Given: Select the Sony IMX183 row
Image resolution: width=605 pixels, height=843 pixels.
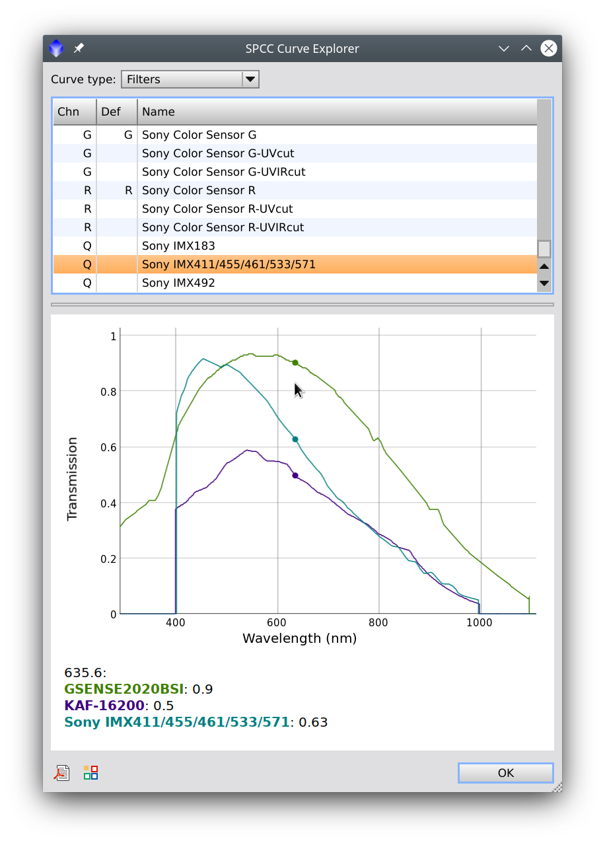Looking at the screenshot, I should coord(295,246).
